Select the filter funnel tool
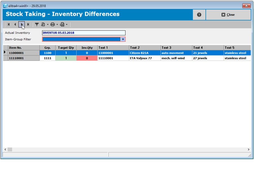The height and width of the screenshot is (180, 254). (37, 24)
